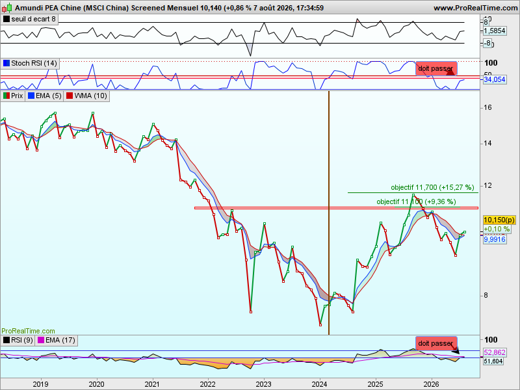This screenshot has height=390, width=520.
Task: Click the red horizontal resistance line
Action: [x=336, y=208]
